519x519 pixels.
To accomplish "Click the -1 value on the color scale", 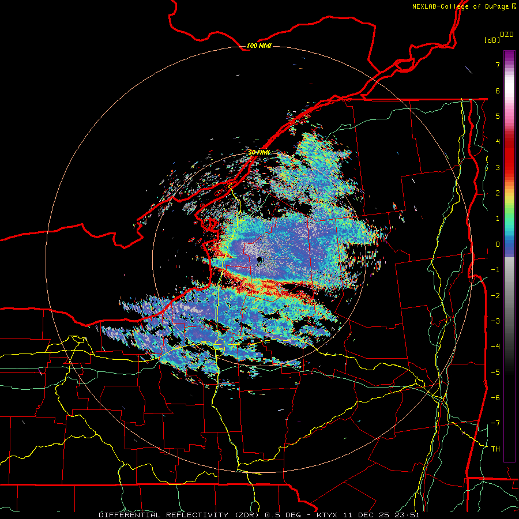I will click(495, 270).
